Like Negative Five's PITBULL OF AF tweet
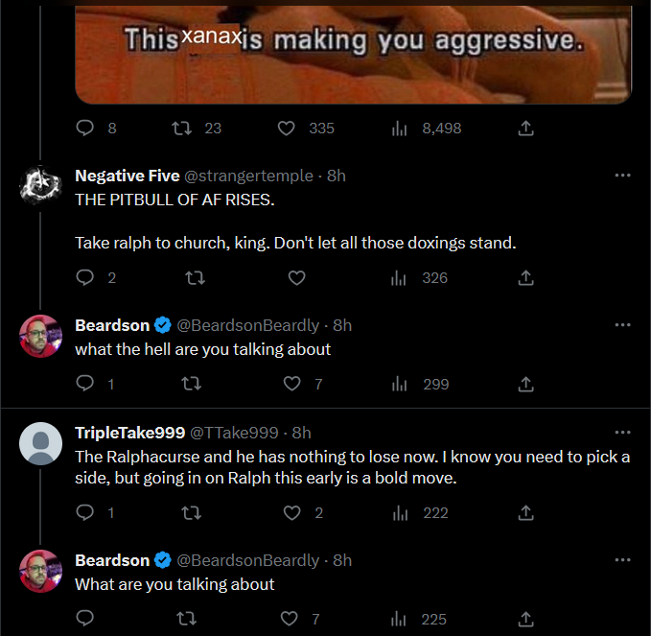651x636 pixels. (296, 278)
